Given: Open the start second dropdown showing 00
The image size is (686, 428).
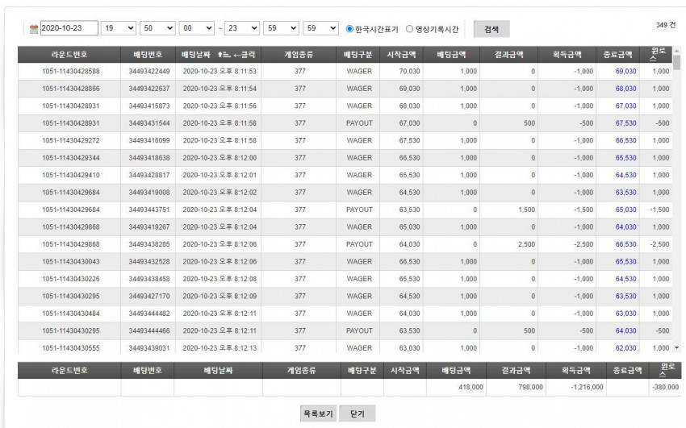Looking at the screenshot, I should click(196, 28).
